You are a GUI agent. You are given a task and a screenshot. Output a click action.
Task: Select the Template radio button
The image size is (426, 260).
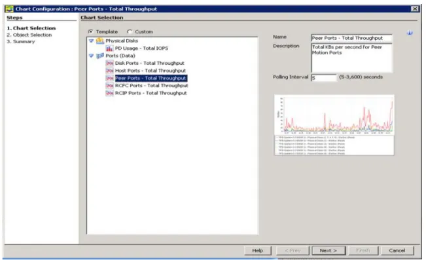(x=90, y=32)
